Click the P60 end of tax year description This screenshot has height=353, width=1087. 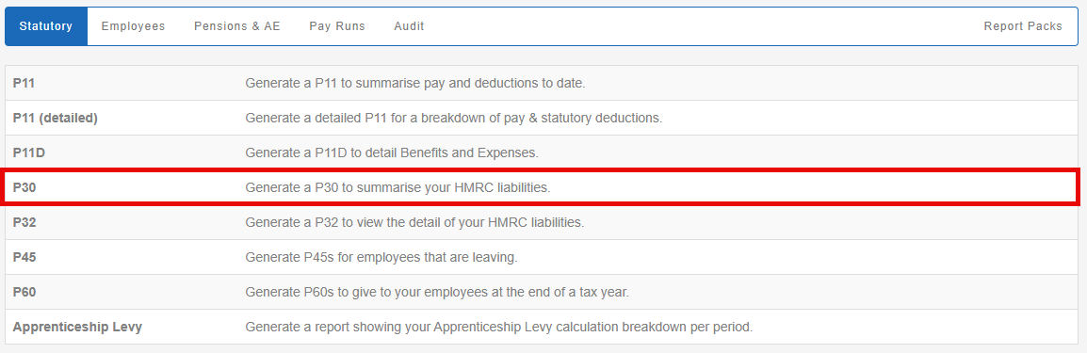[437, 292]
